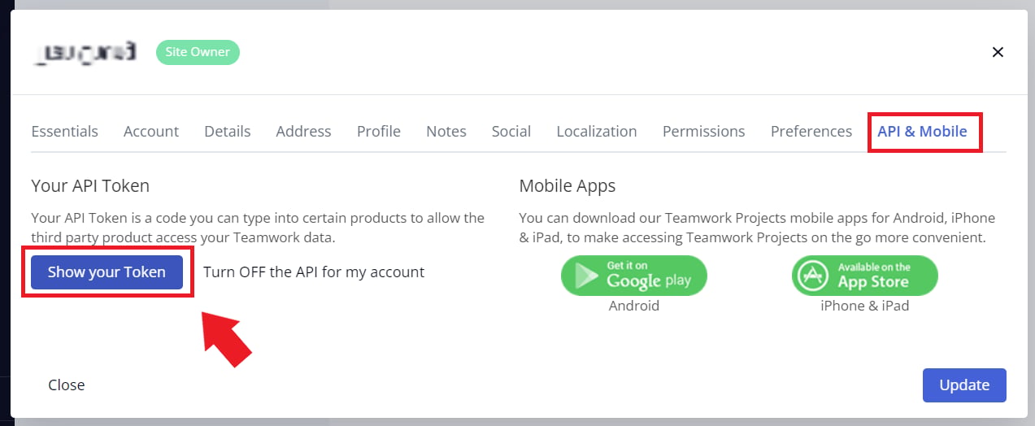The width and height of the screenshot is (1035, 426).
Task: Switch to the Essentials tab
Action: [x=64, y=131]
